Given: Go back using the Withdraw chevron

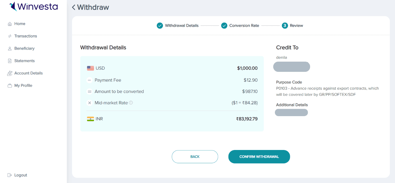Looking at the screenshot, I should pyautogui.click(x=73, y=7).
